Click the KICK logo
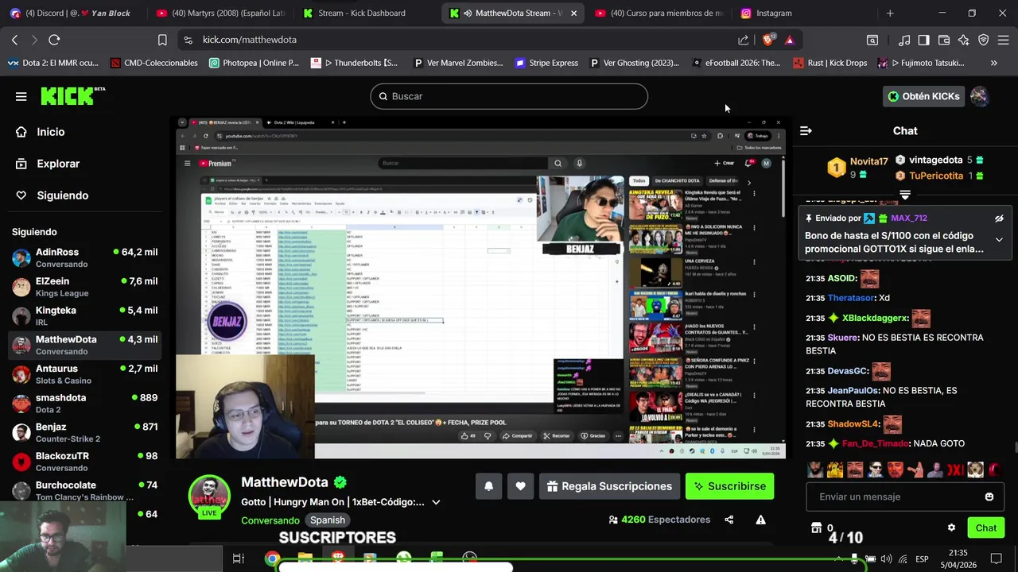 pos(73,96)
